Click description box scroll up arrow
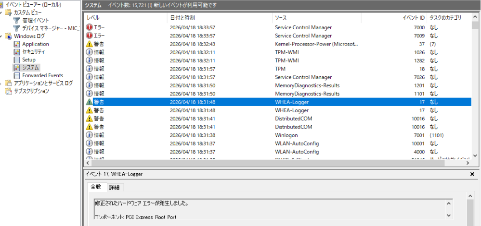The image size is (481, 226). pyautogui.click(x=449, y=203)
